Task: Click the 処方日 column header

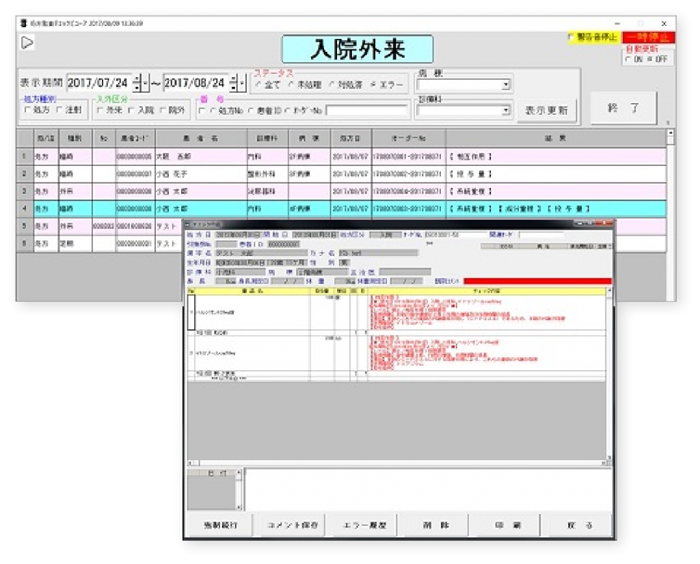Action: tap(351, 139)
